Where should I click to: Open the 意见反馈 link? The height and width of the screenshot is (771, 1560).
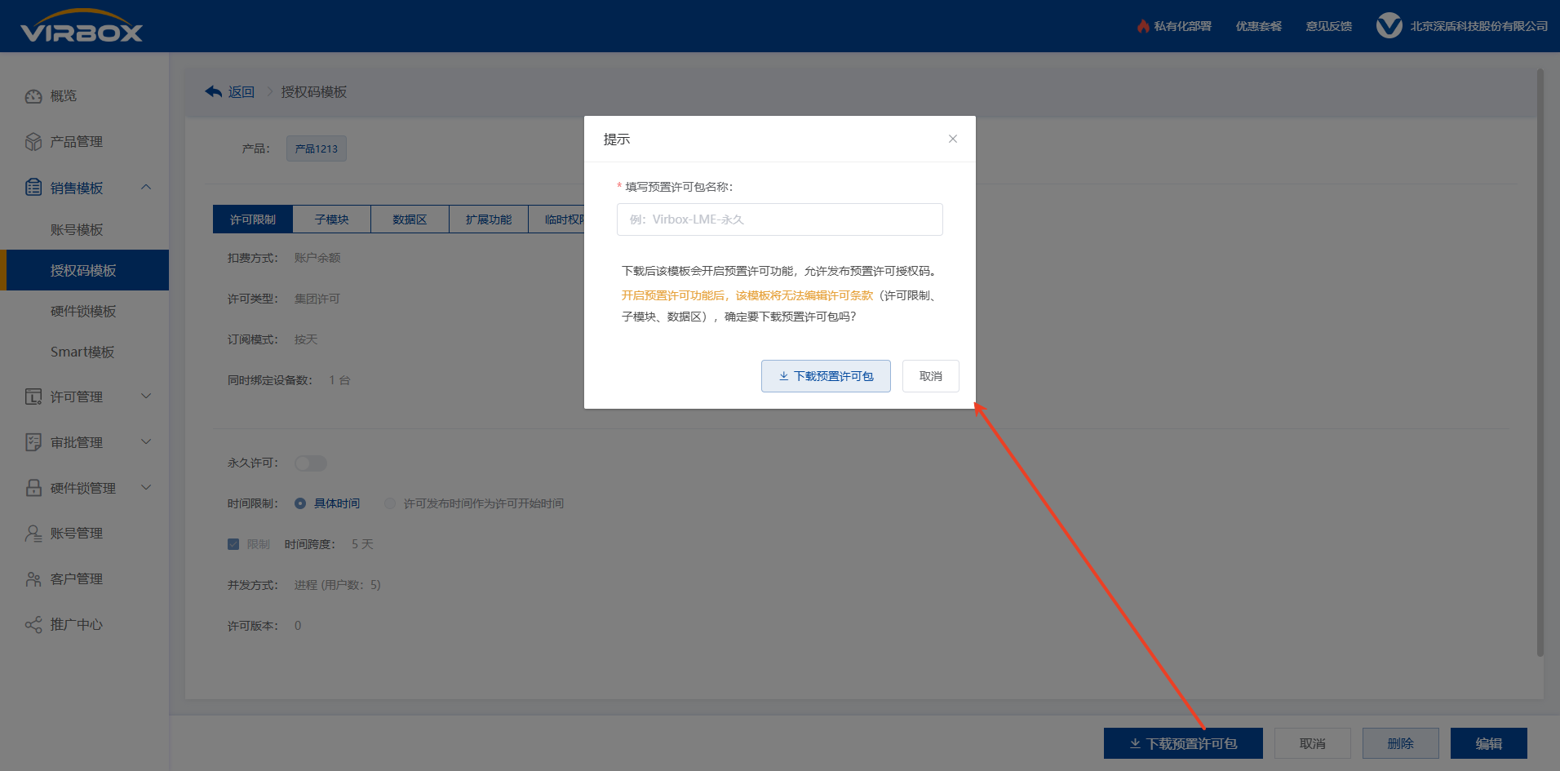(x=1328, y=26)
